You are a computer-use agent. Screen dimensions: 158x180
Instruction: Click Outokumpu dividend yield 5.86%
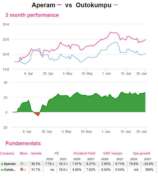click(77, 170)
